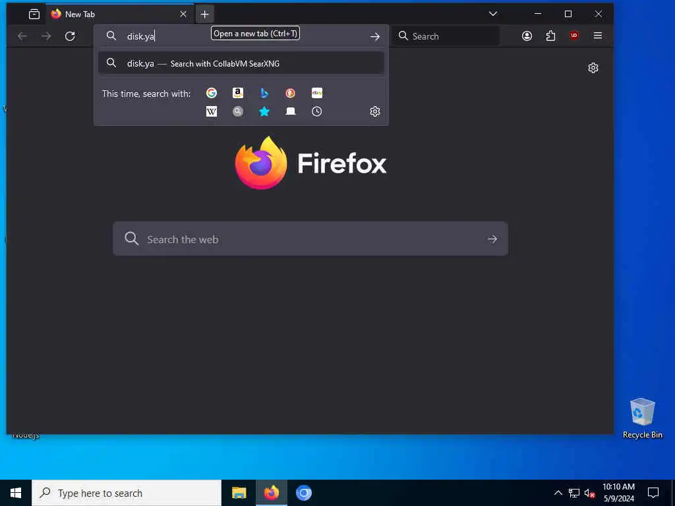The image size is (675, 506).
Task: Show hidden system tray icons
Action: pos(558,493)
